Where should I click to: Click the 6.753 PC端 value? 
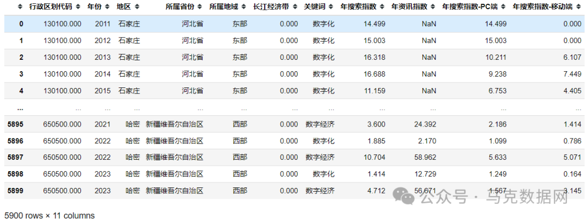click(x=497, y=91)
